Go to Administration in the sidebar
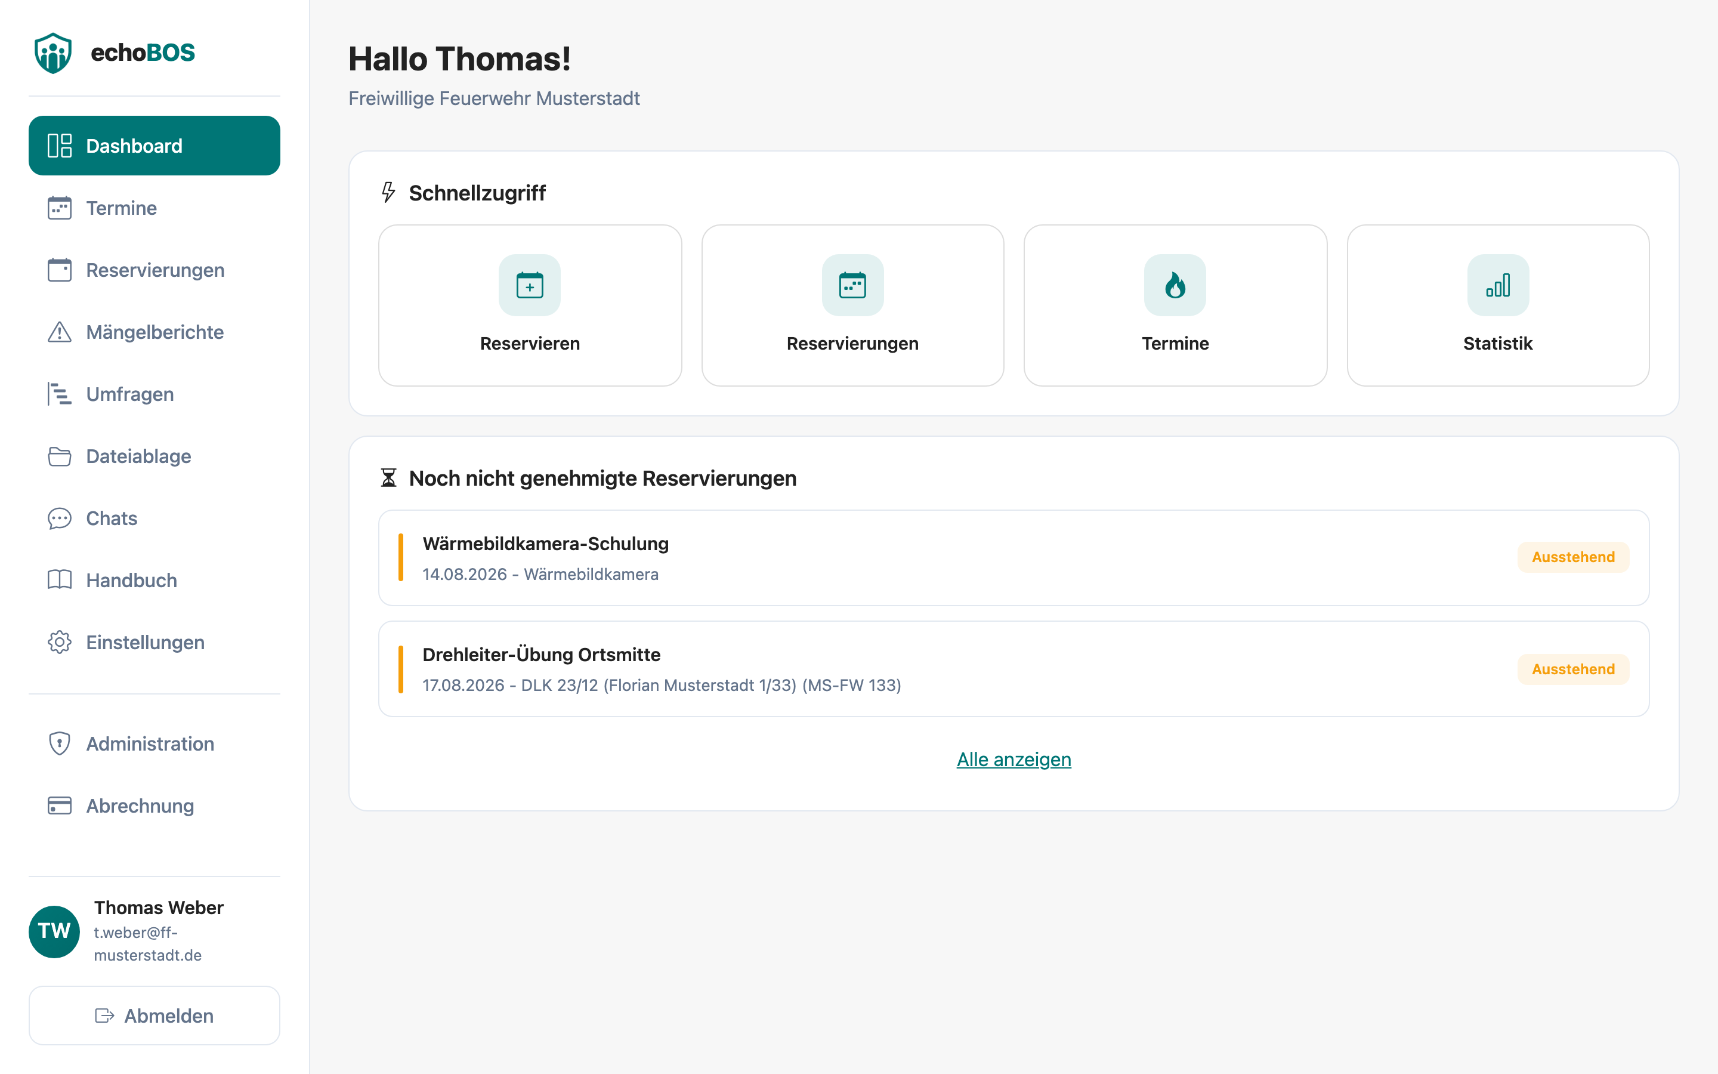The height and width of the screenshot is (1074, 1718). pyautogui.click(x=154, y=743)
